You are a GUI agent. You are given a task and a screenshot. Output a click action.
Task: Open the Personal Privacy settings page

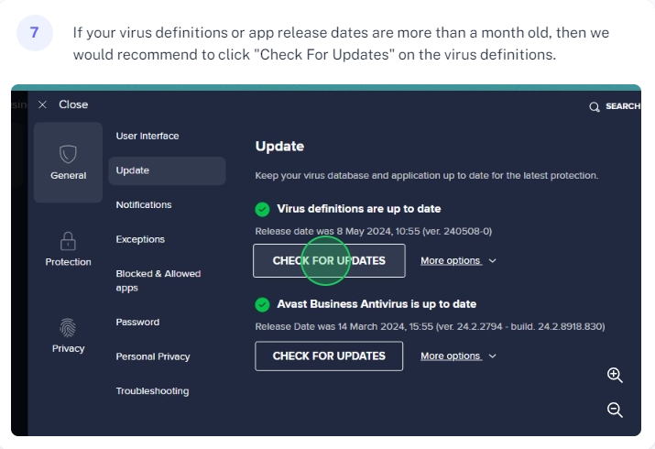(153, 356)
